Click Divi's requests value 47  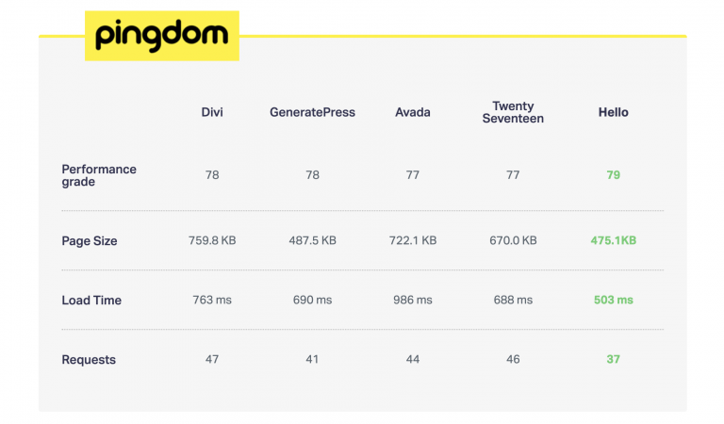(x=212, y=360)
